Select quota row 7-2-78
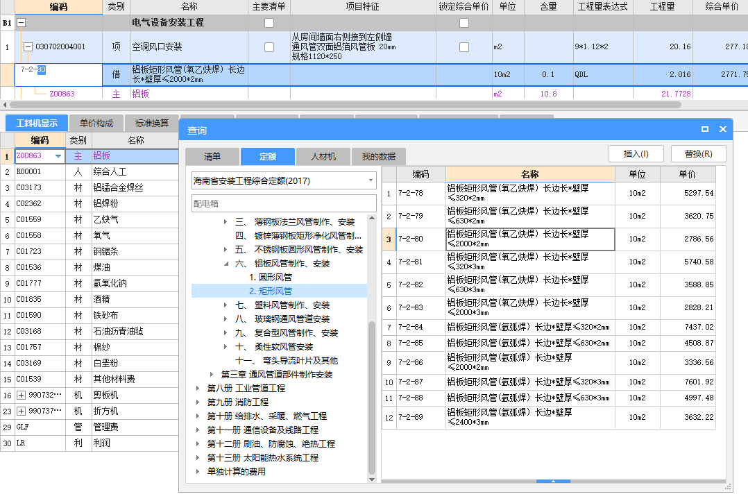 tap(549, 193)
